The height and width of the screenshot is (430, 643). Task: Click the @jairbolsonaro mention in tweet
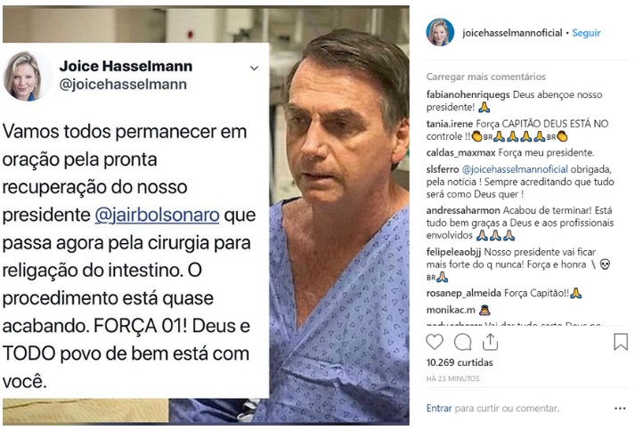pos(157,215)
